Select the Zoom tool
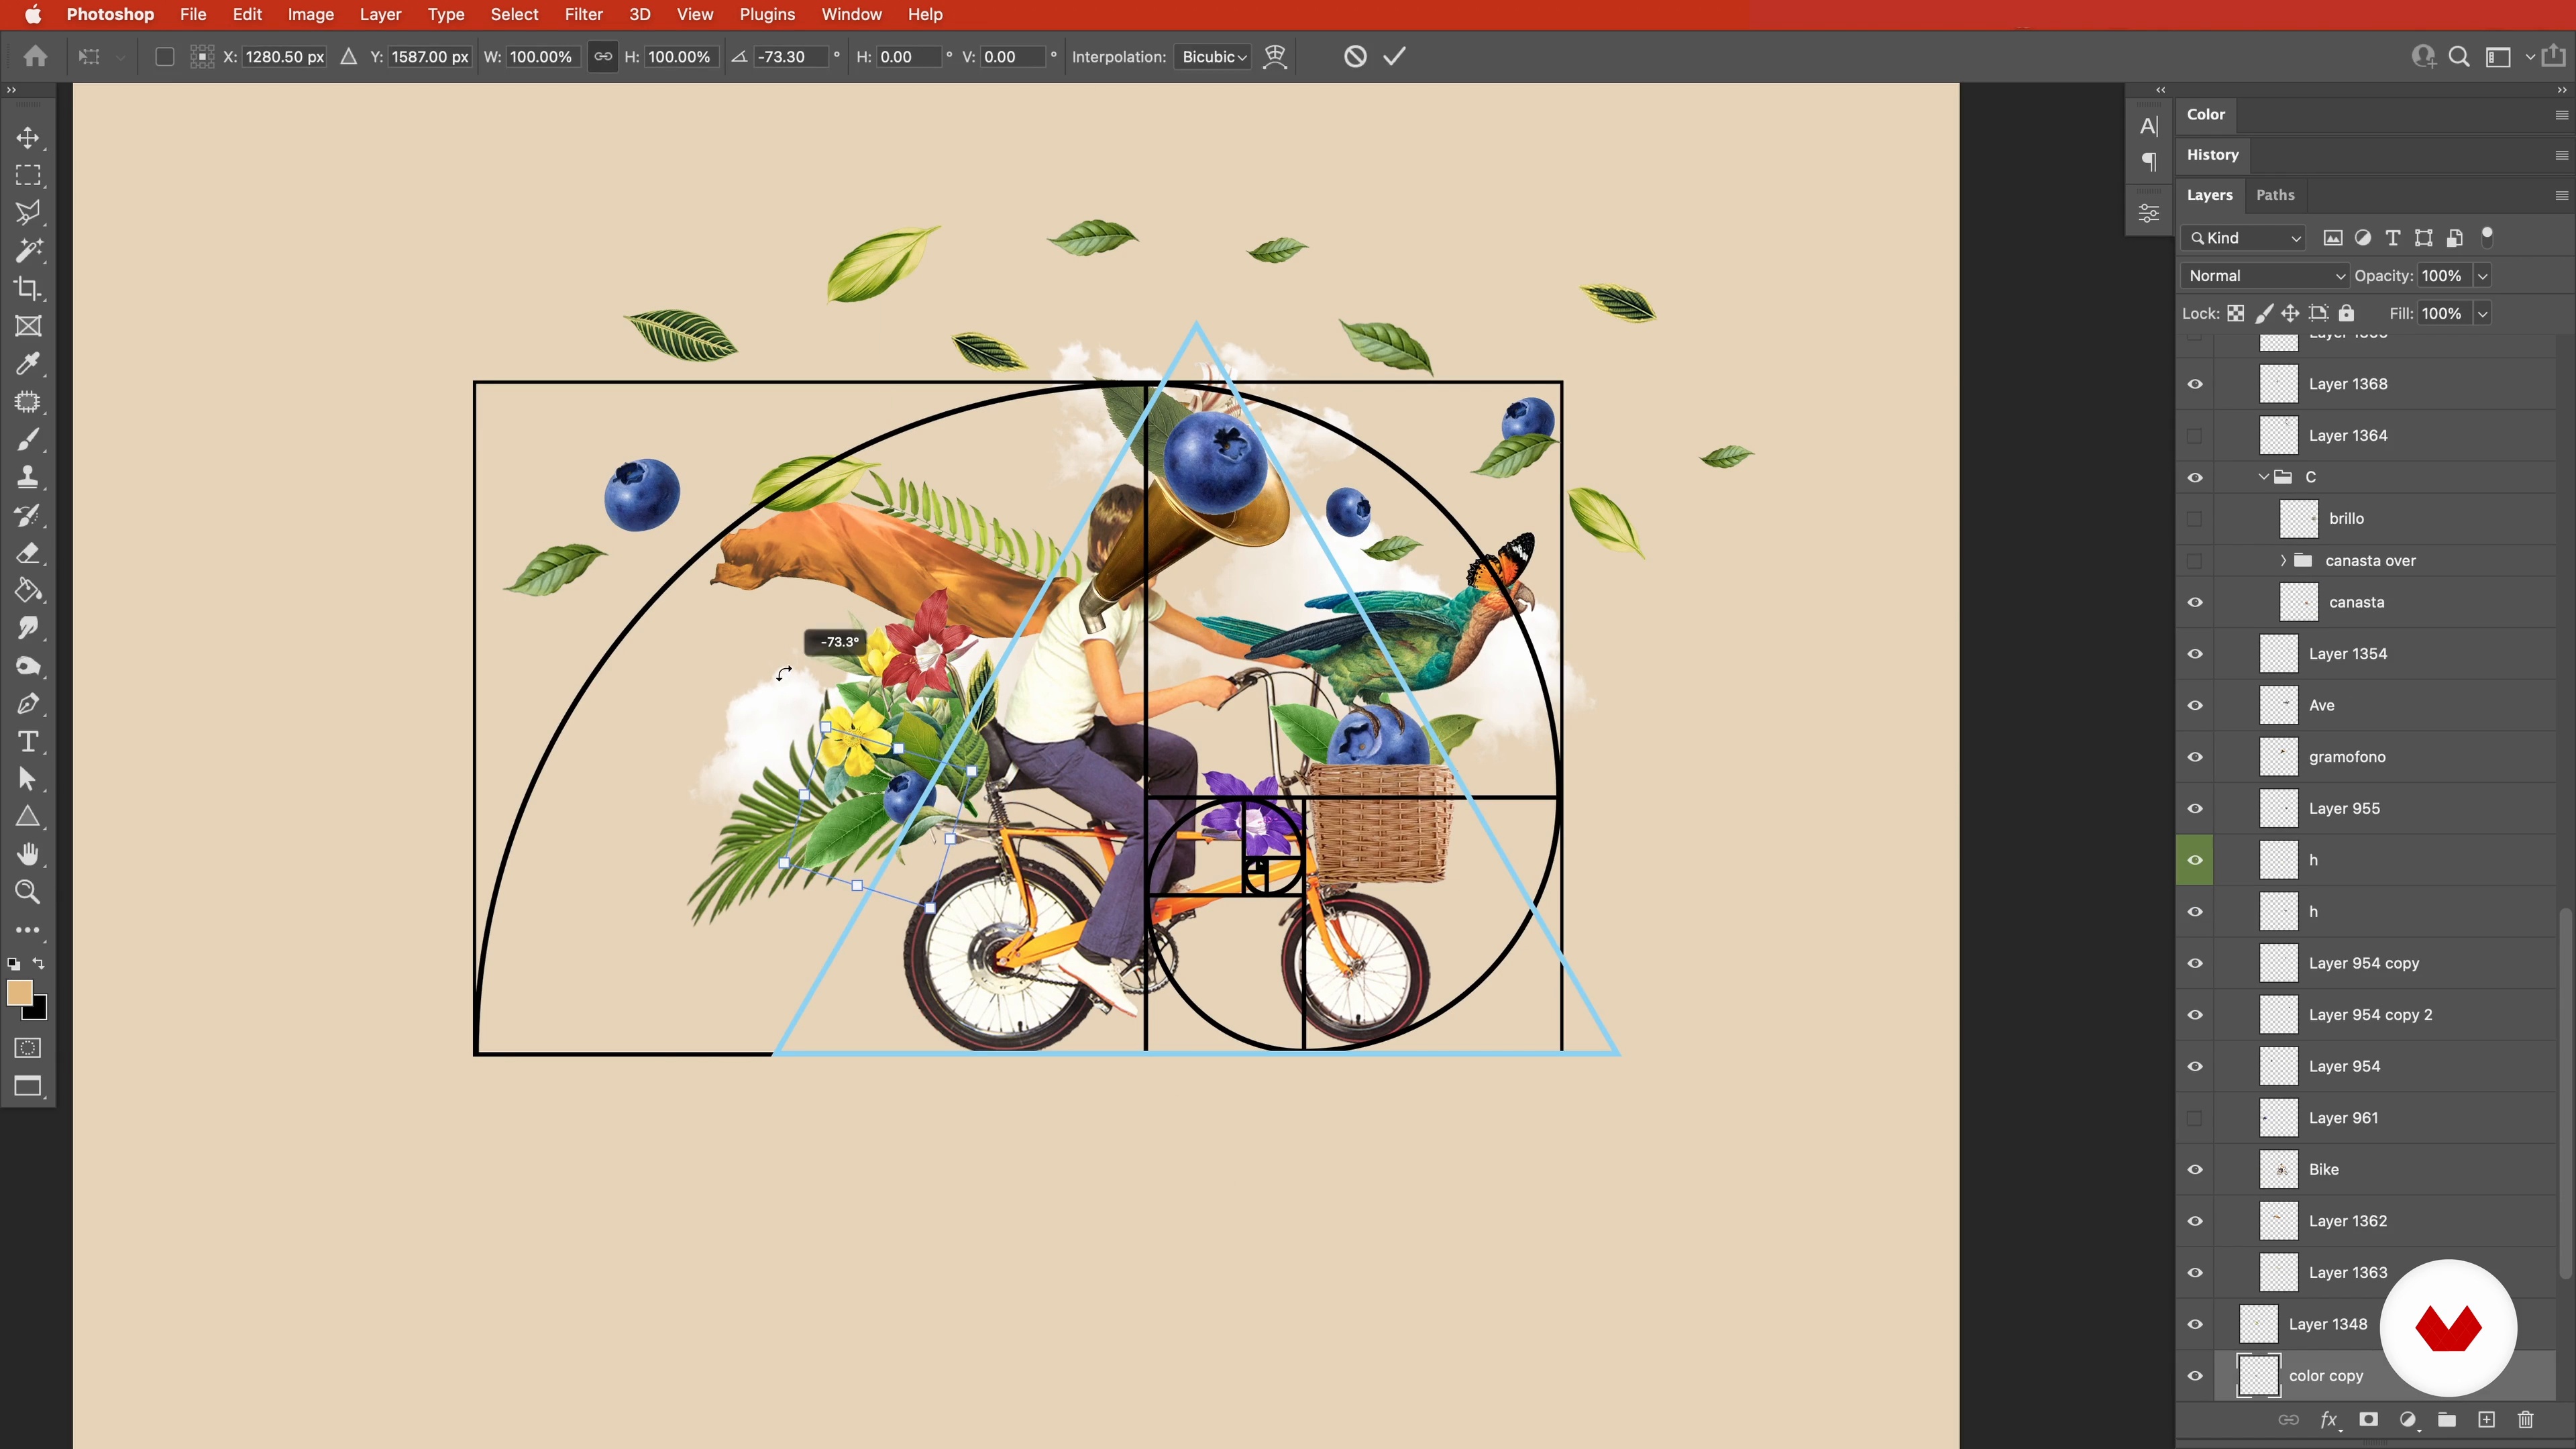2576x1449 pixels. tap(28, 892)
